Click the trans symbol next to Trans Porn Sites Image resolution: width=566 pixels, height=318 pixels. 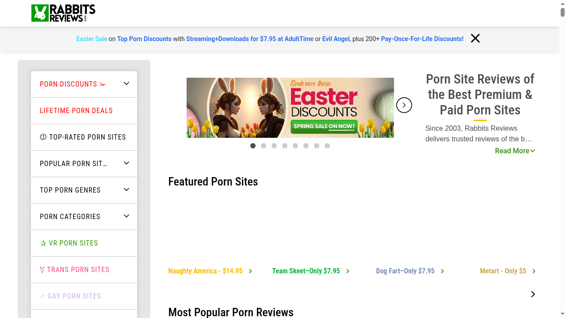click(42, 269)
